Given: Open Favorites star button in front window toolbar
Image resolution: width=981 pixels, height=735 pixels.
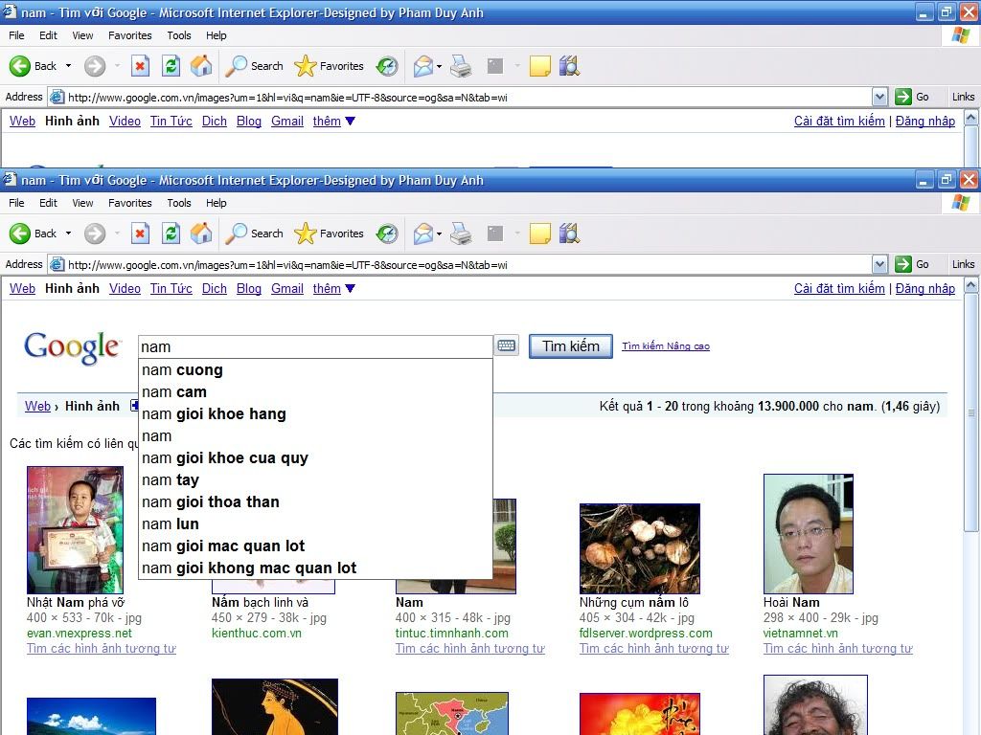Looking at the screenshot, I should pos(330,234).
